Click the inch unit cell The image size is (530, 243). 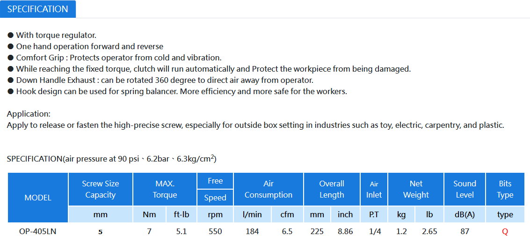[x=345, y=214]
